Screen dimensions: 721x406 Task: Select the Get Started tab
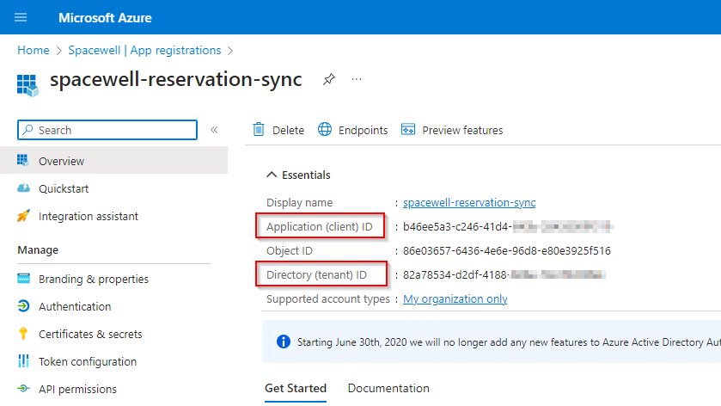(x=296, y=388)
